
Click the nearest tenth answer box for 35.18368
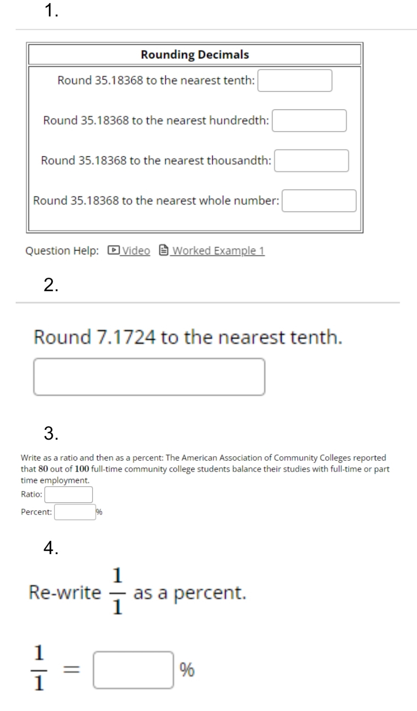tap(295, 80)
